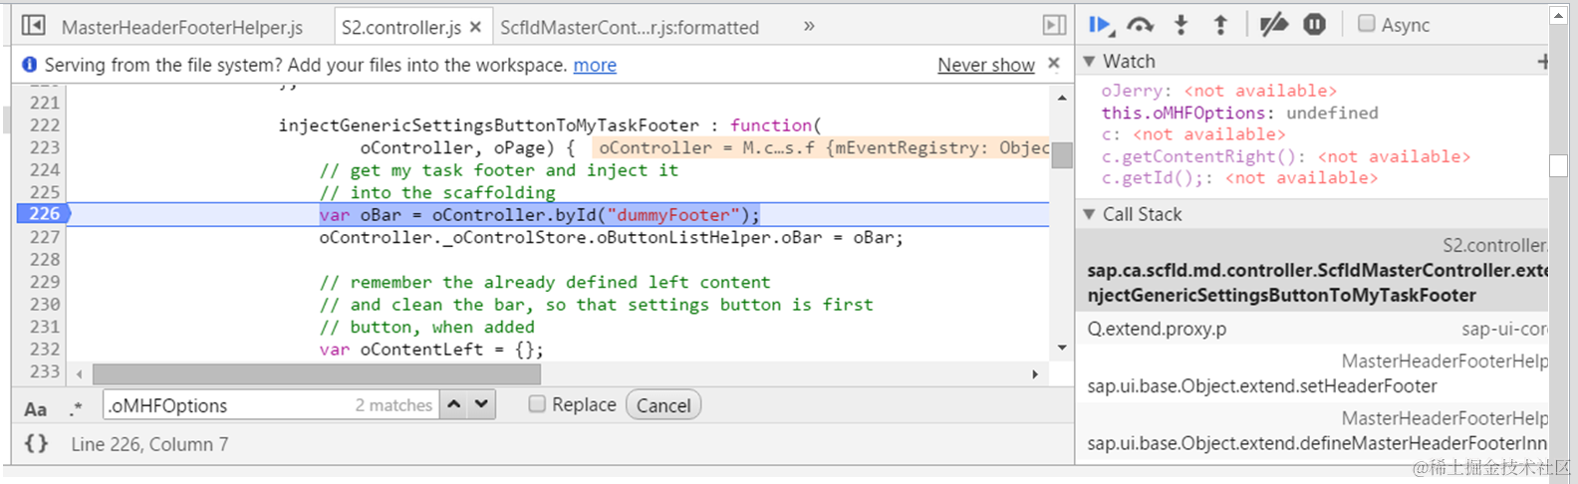Pretty print with the curly braces icon

coord(36,444)
